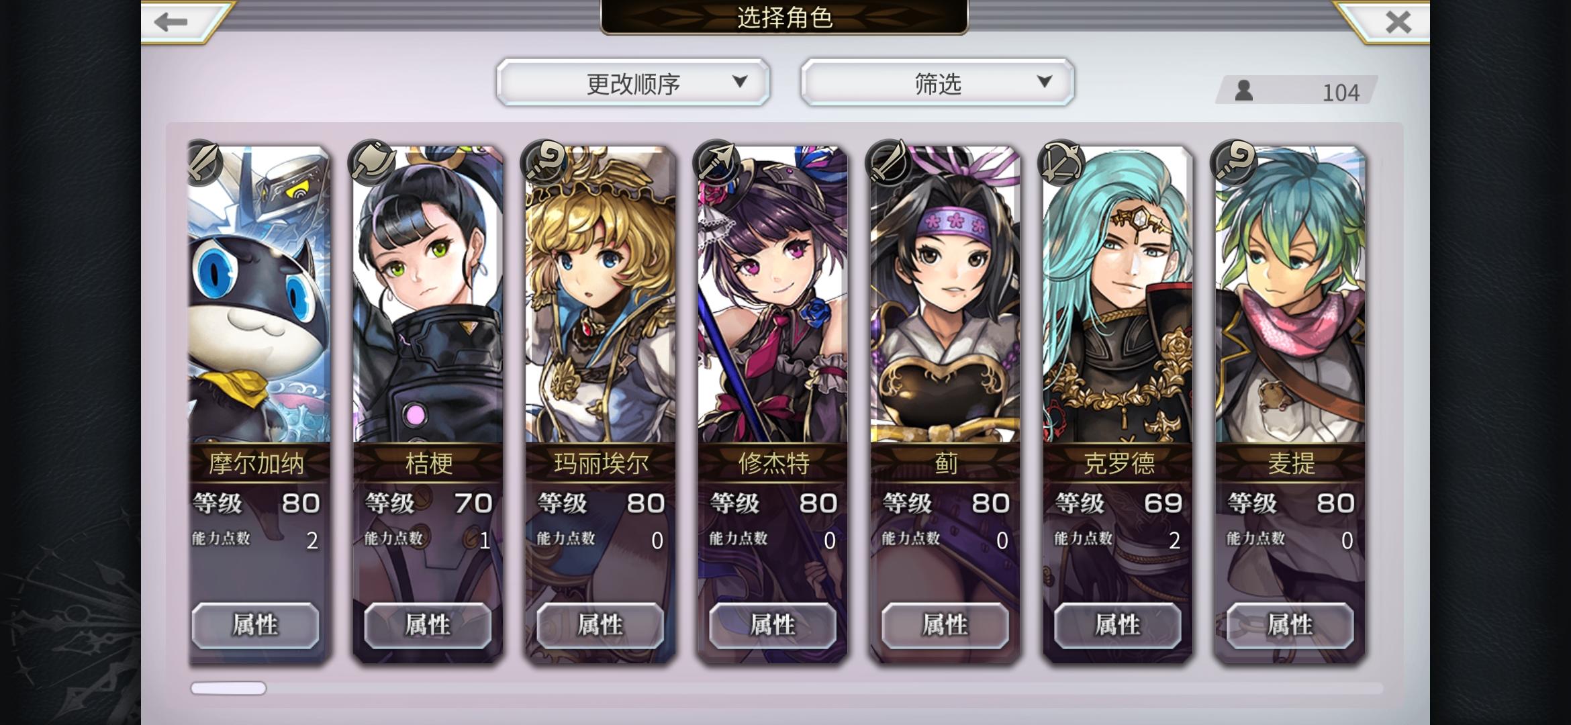Image resolution: width=1571 pixels, height=725 pixels.
Task: Click the sword weapon icon on 摩尔加纳 card
Action: (204, 162)
